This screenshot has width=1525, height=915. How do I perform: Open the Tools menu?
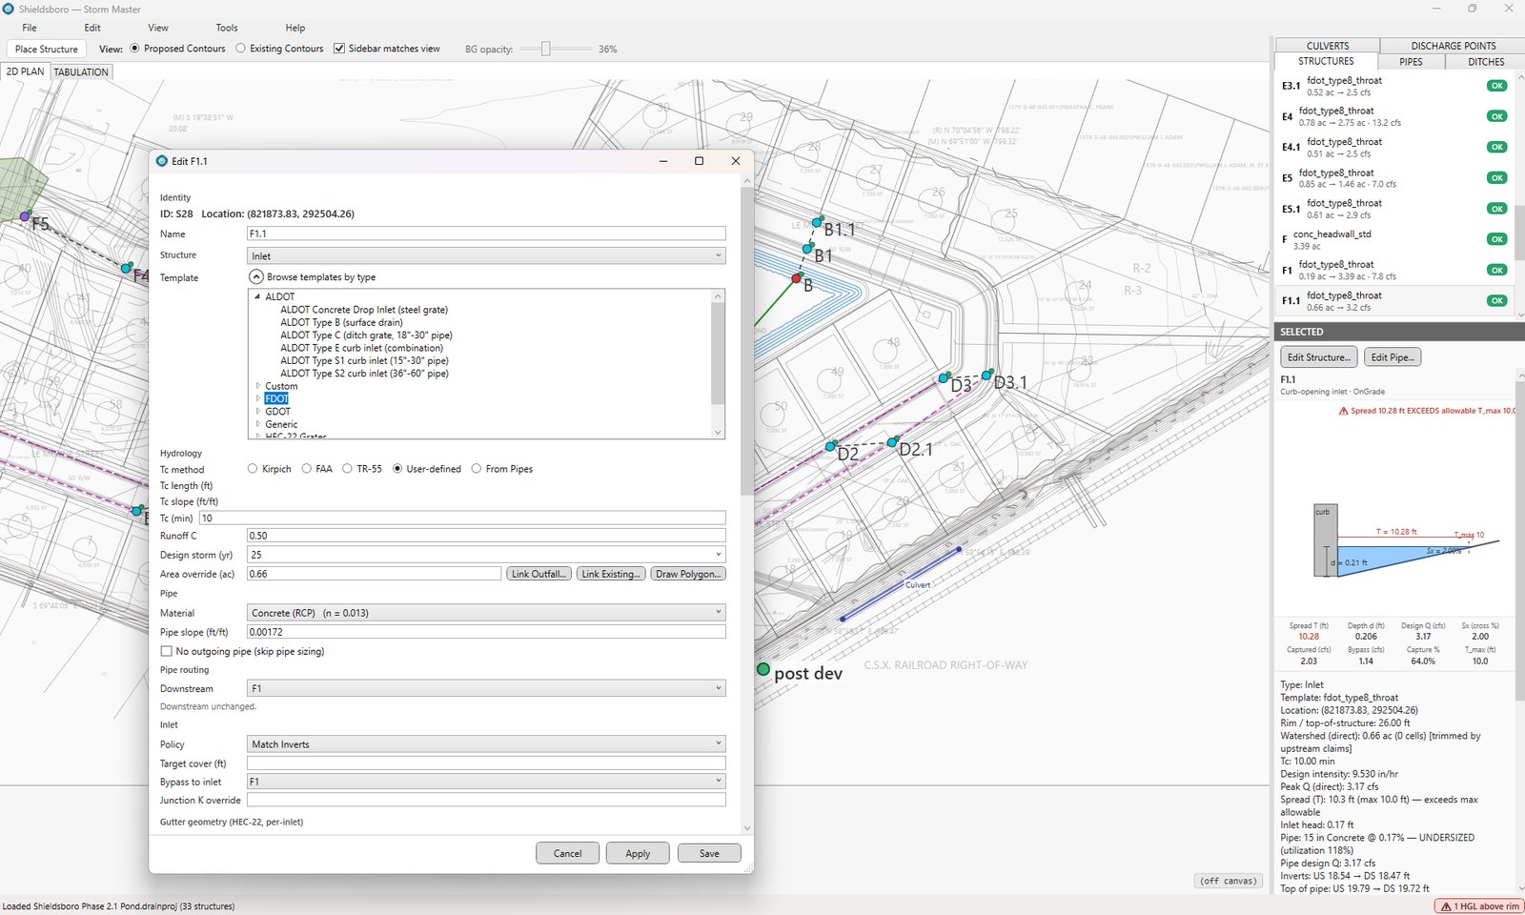pos(227,28)
